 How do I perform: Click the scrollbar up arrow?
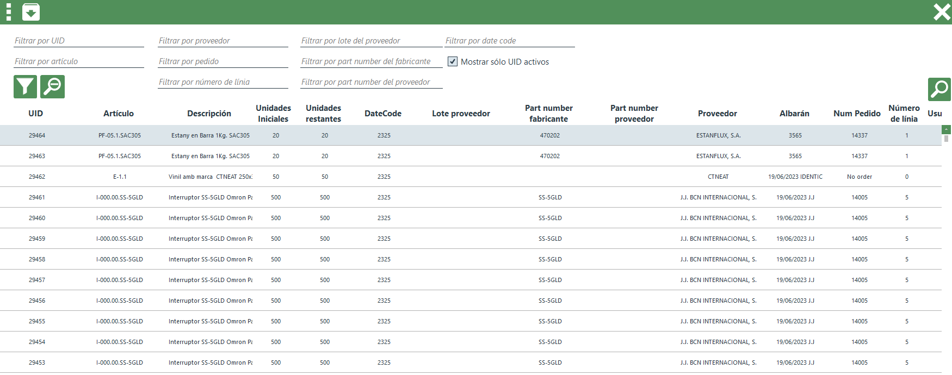946,129
